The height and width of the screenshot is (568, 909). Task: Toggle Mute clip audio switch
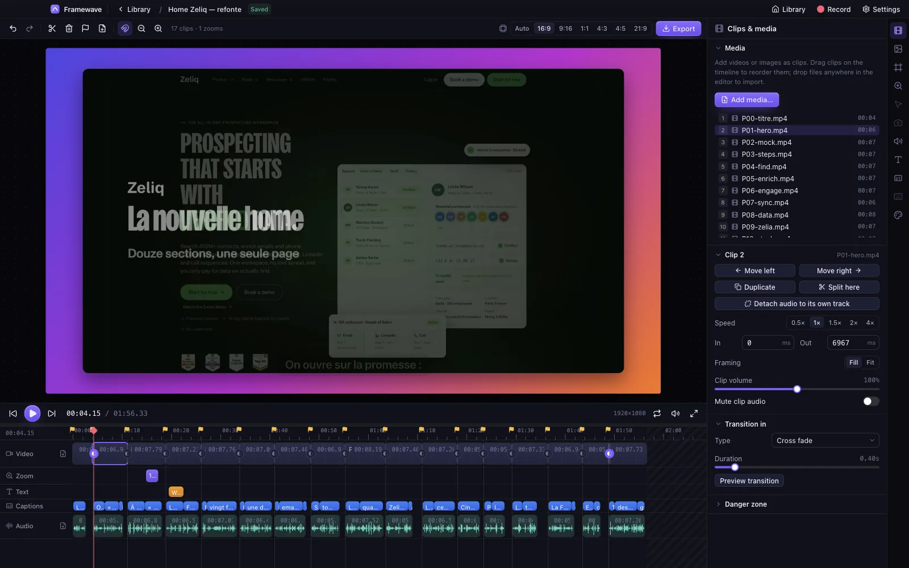point(871,402)
